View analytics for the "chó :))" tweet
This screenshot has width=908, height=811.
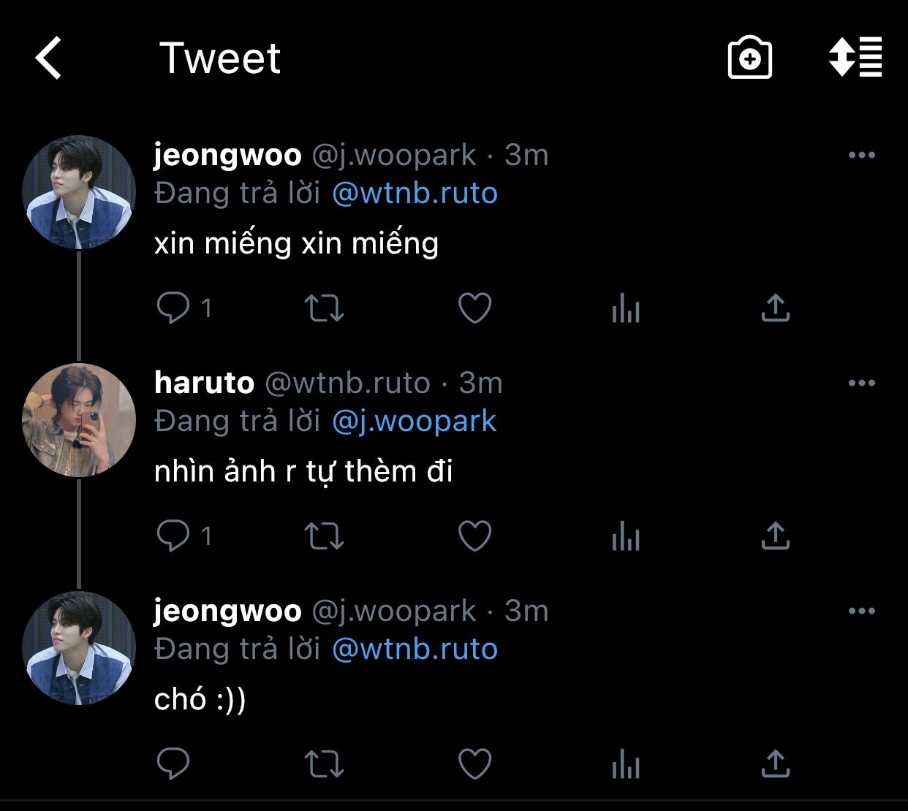point(625,765)
